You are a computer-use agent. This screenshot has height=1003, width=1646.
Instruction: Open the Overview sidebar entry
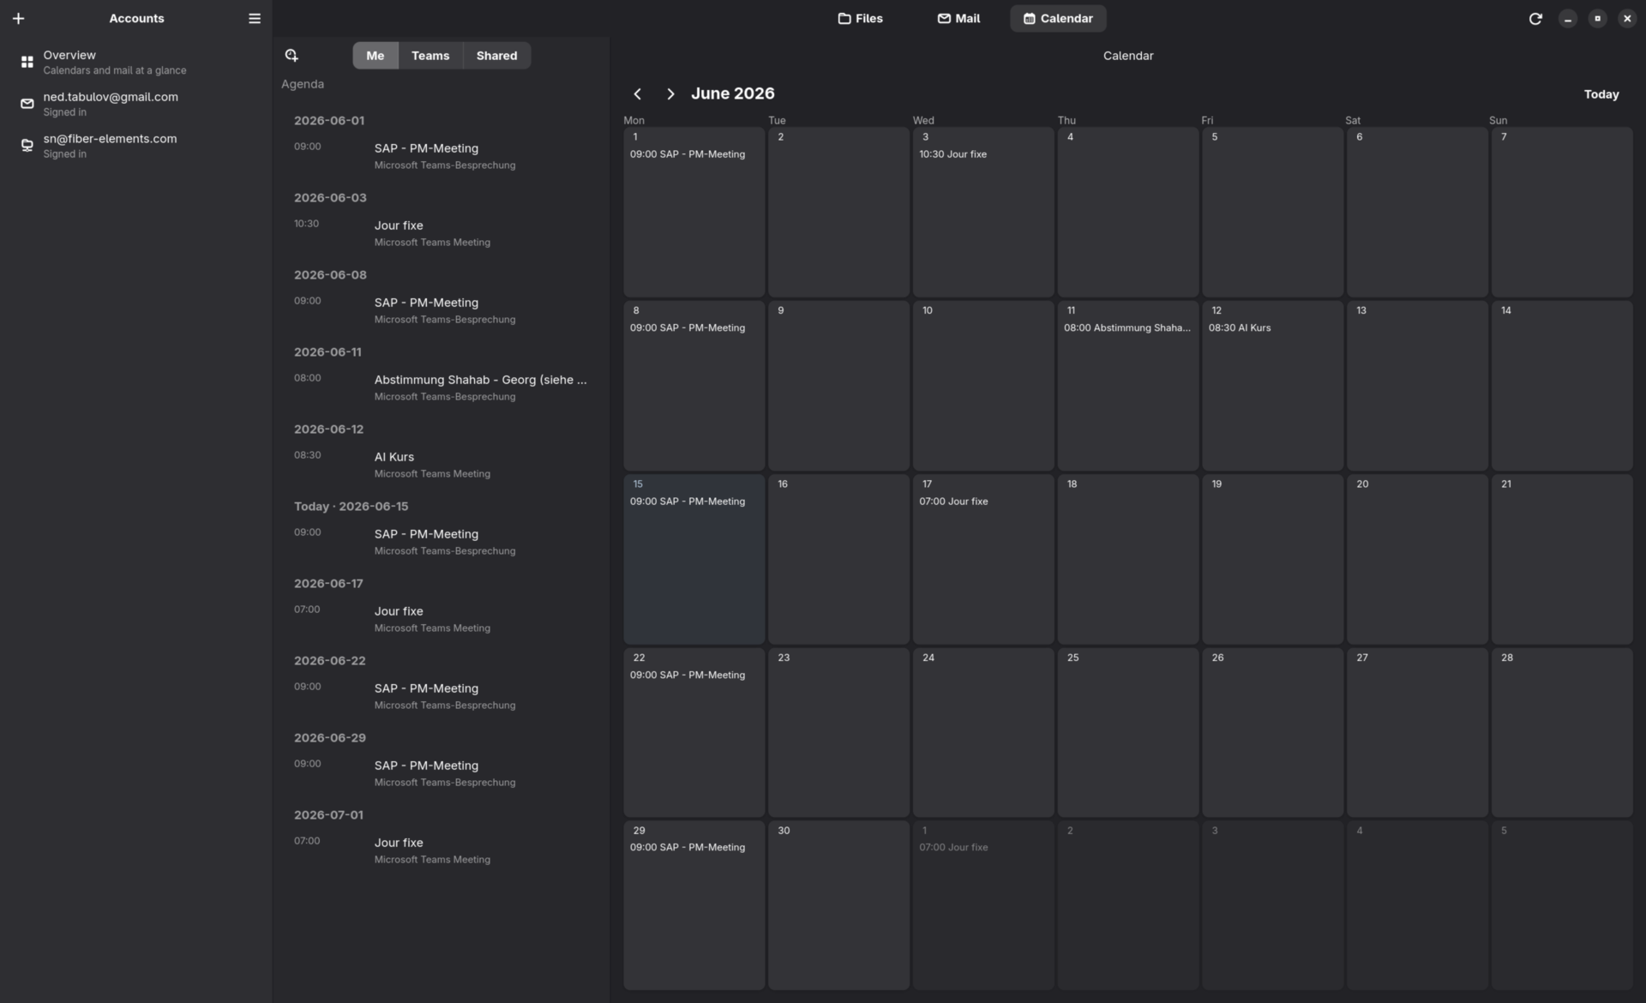[136, 63]
